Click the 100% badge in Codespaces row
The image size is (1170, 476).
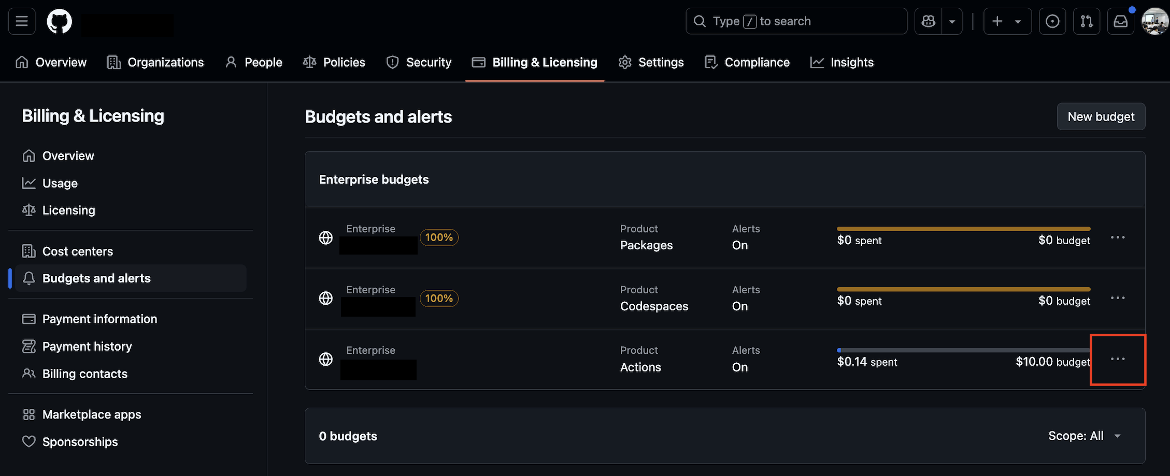pyautogui.click(x=439, y=299)
